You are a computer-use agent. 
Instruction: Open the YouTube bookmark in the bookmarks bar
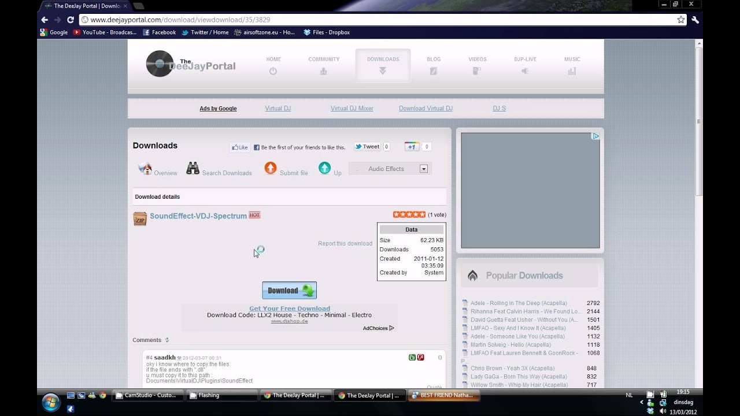[105, 32]
